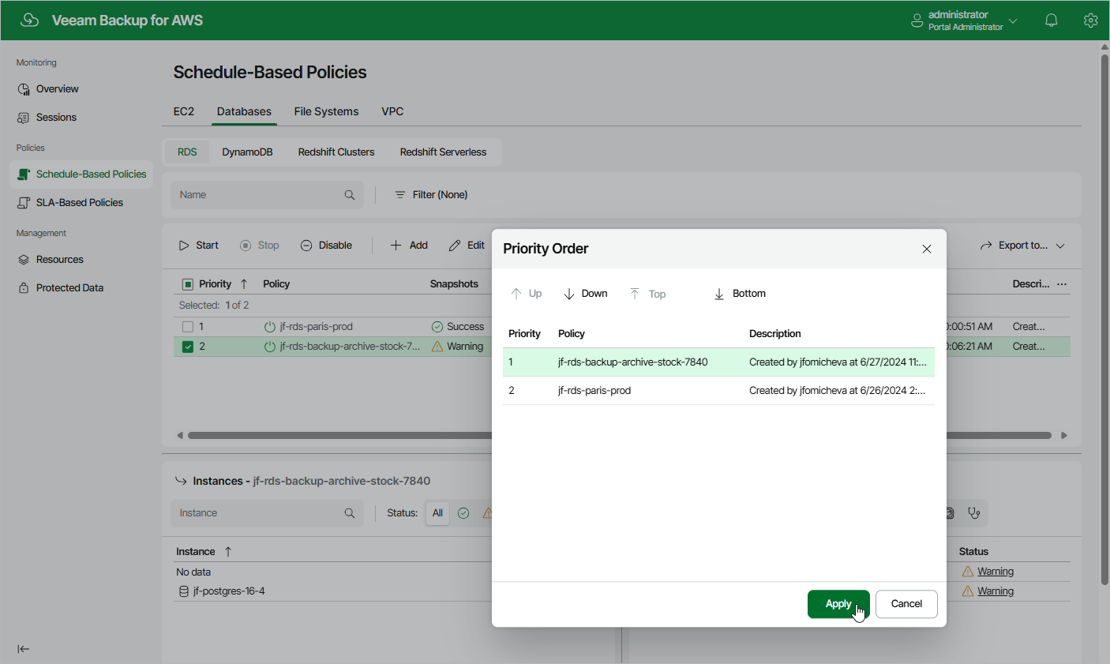
Task: Click the Stop policy button
Action: pyautogui.click(x=260, y=246)
